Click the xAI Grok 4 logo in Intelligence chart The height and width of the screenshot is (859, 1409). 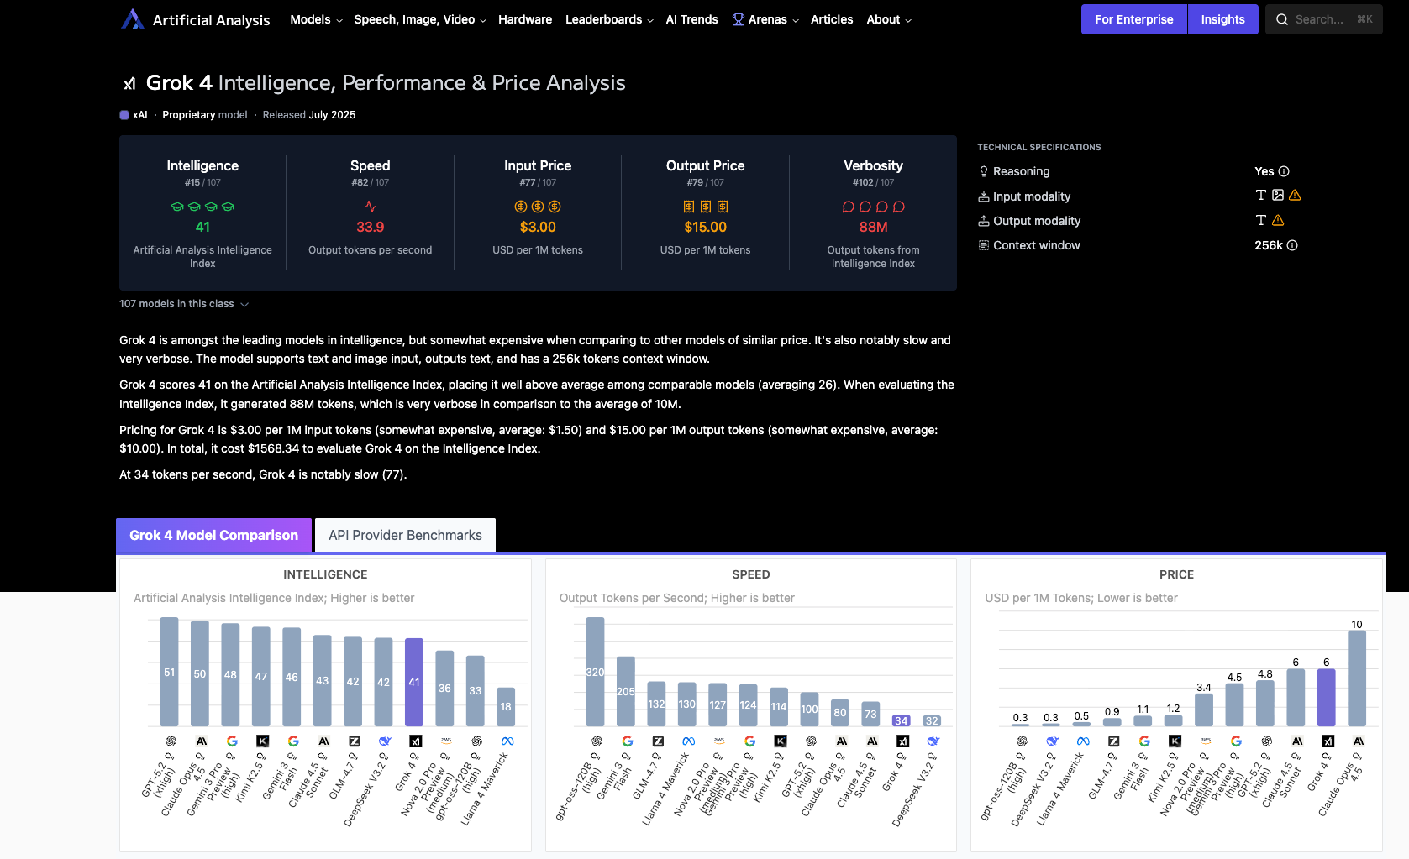(415, 741)
